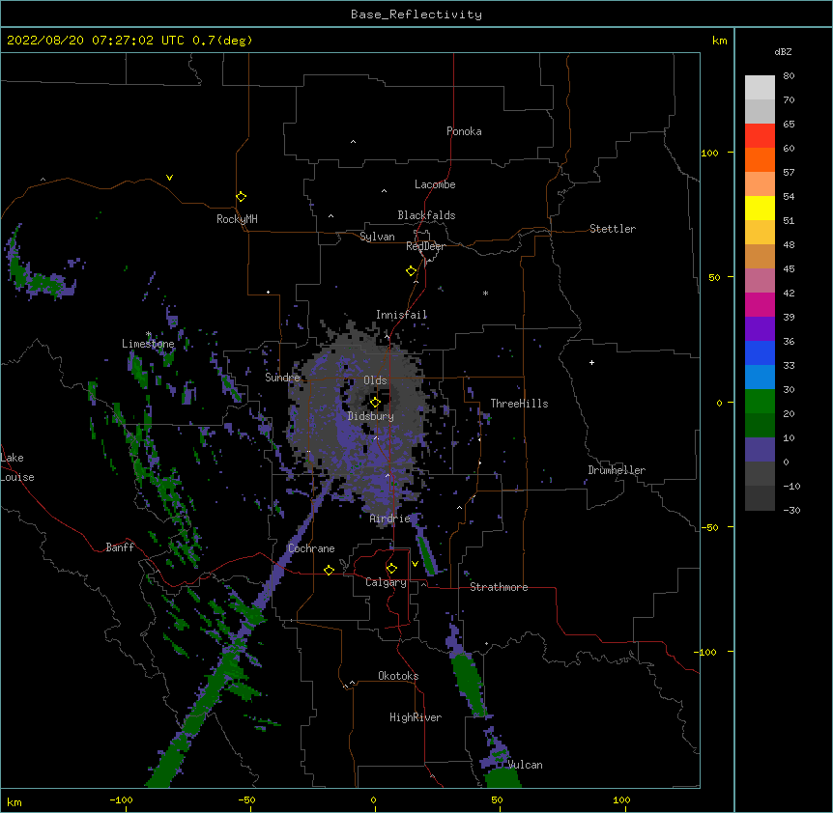Click the RockyMH label
The width and height of the screenshot is (833, 813).
click(x=237, y=219)
